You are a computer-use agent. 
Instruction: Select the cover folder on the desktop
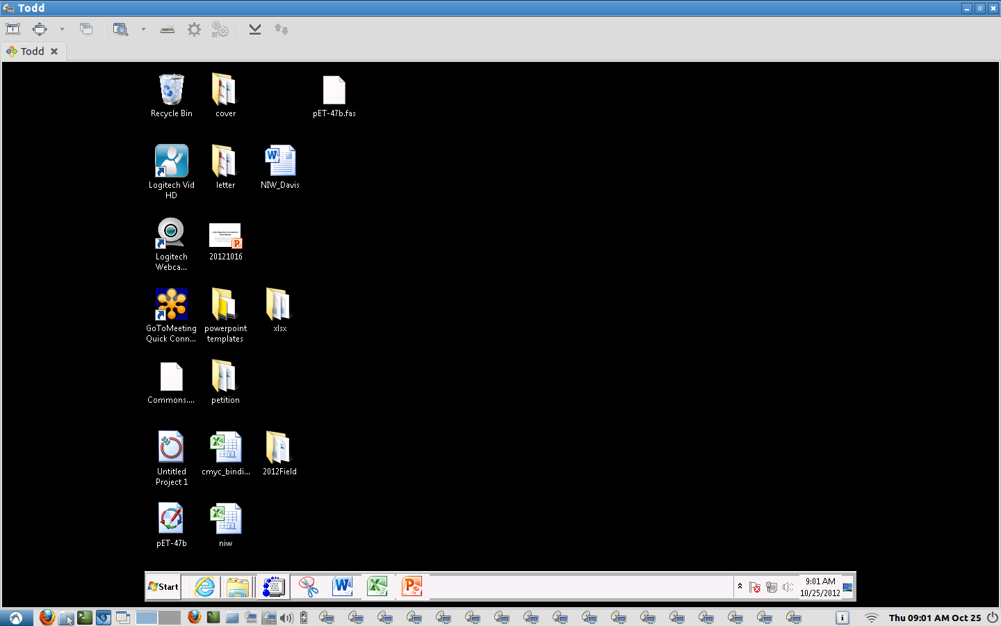(225, 96)
